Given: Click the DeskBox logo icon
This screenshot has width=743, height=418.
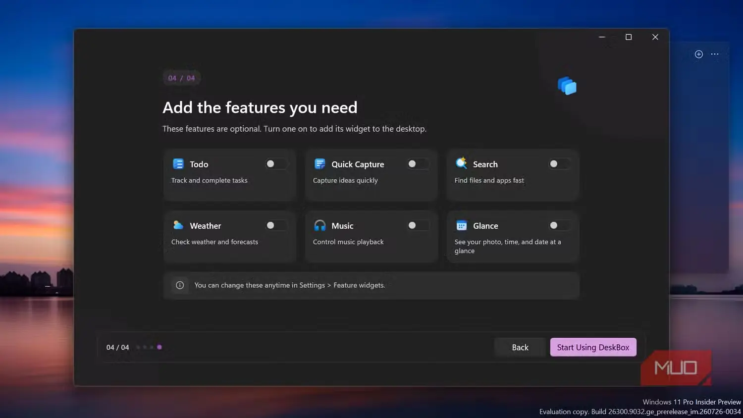Looking at the screenshot, I should [567, 86].
